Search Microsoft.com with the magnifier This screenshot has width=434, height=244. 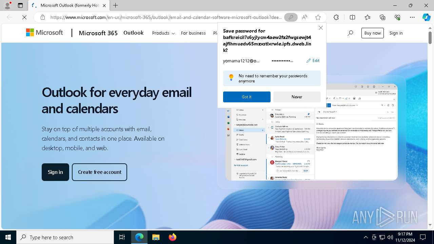point(350,33)
